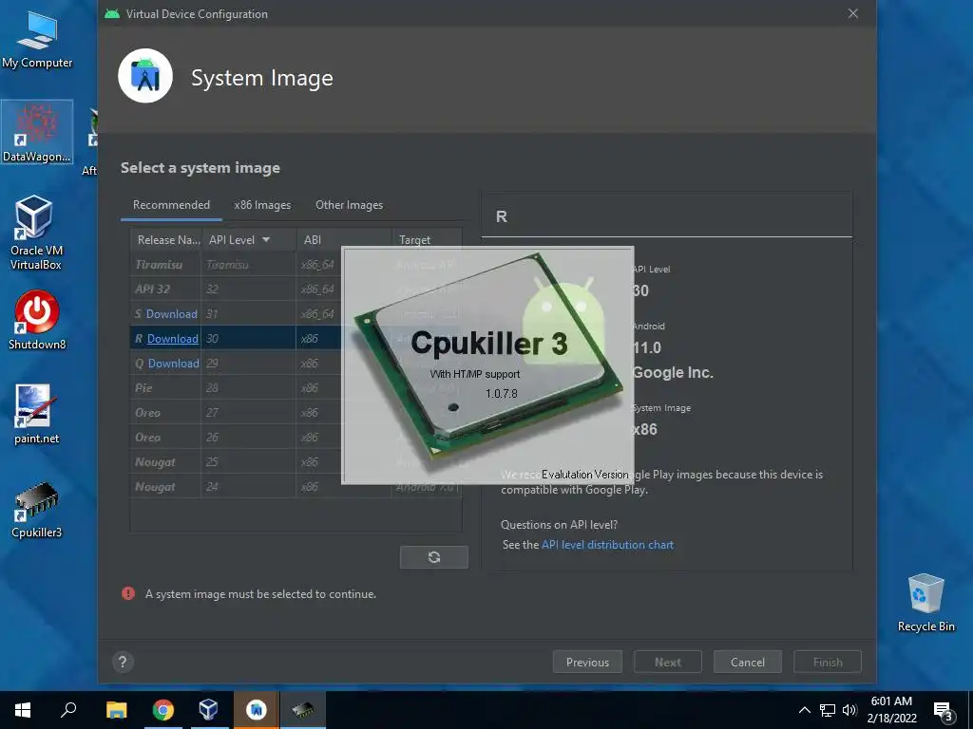
Task: Open DataWagon desktop shortcut
Action: (37, 133)
